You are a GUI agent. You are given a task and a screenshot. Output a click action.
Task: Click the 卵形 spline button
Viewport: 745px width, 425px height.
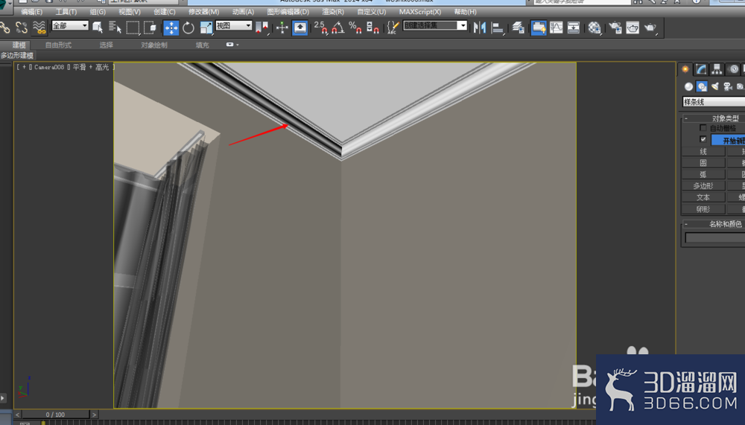coord(703,209)
